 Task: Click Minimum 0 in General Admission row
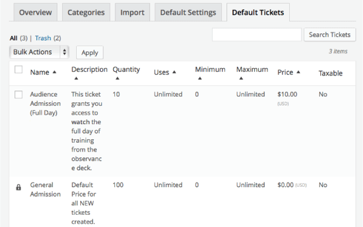point(197,185)
